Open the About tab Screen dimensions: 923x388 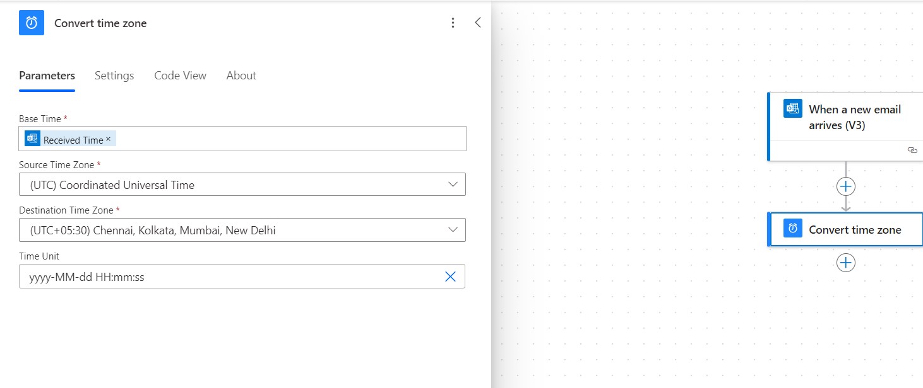241,76
